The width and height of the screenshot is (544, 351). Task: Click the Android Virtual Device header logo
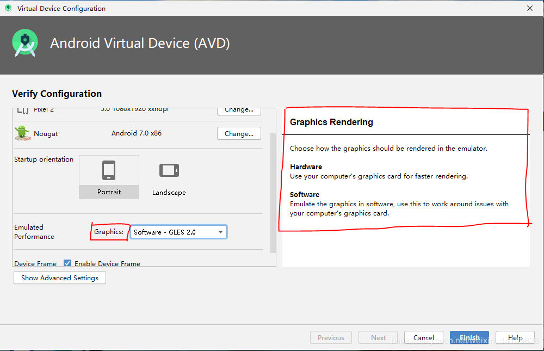tap(25, 42)
